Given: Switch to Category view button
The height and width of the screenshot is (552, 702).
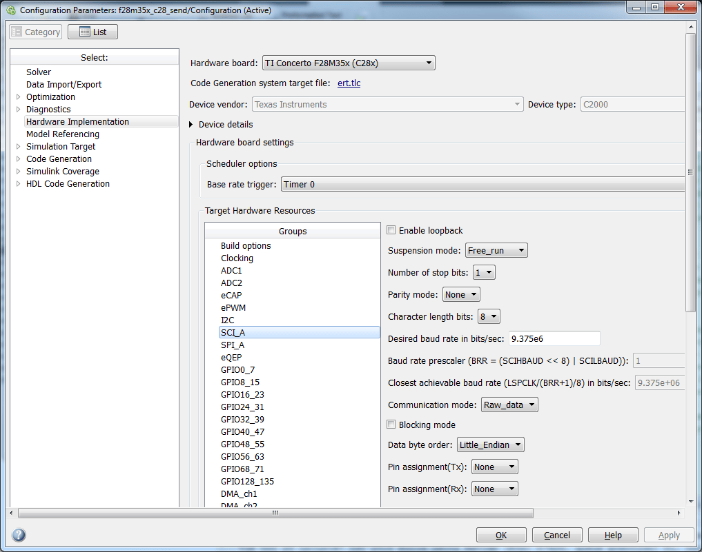Looking at the screenshot, I should 36,32.
